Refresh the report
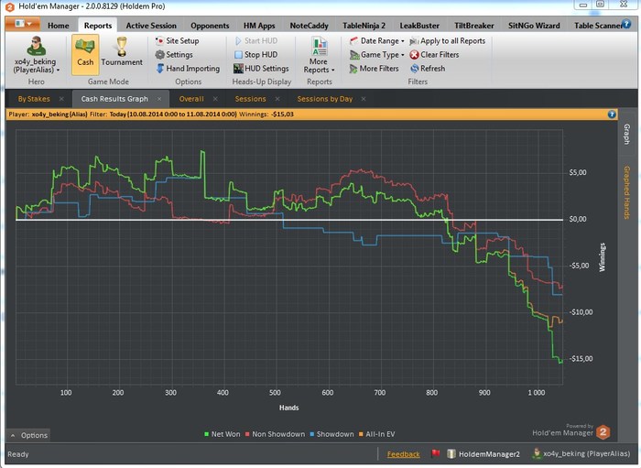Image resolution: width=641 pixels, height=468 pixels. [428, 69]
